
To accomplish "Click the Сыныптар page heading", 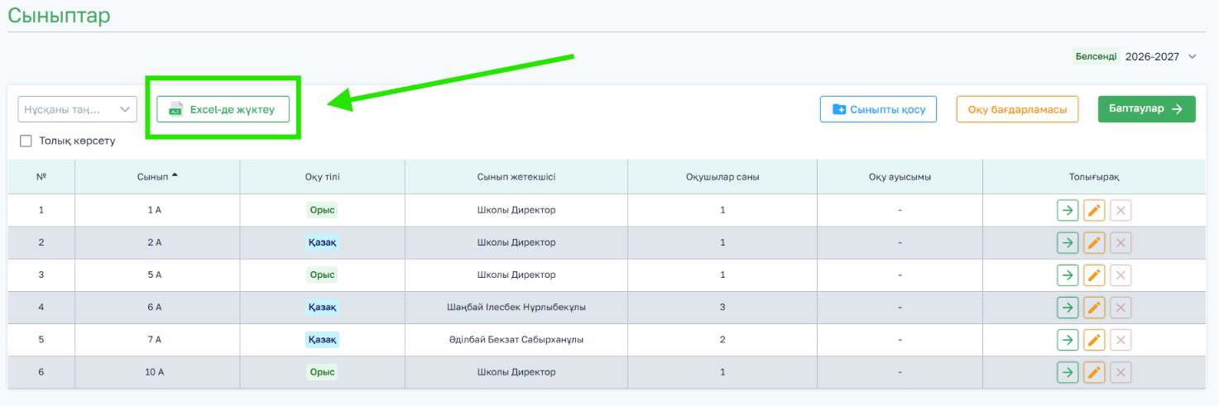I will (x=59, y=16).
